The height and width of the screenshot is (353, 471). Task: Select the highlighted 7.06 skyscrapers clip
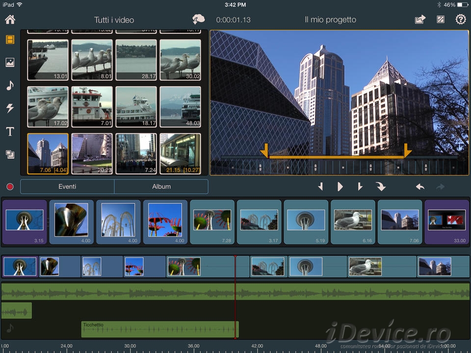(x=48, y=153)
